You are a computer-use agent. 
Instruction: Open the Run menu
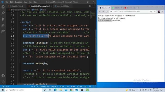click(35, 2)
